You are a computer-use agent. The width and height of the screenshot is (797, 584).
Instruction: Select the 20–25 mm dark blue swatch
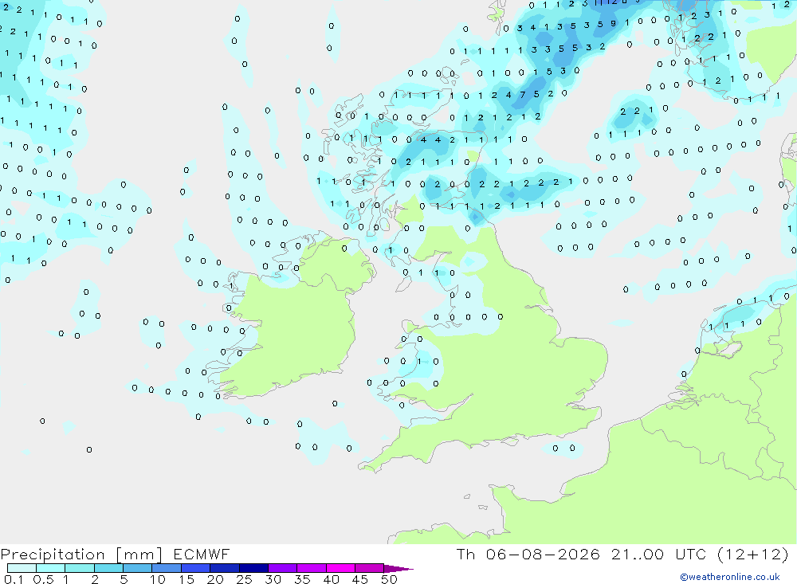click(x=224, y=568)
